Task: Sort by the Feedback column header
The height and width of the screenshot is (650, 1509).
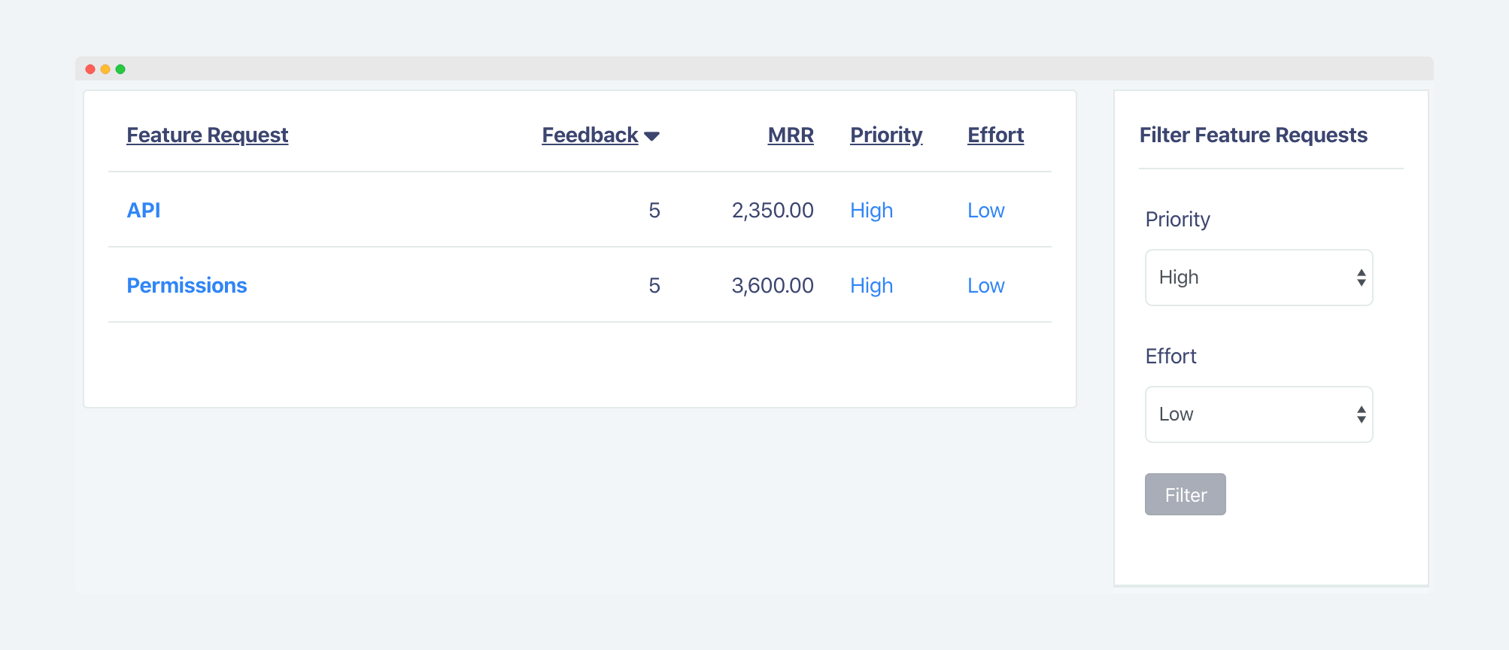Action: coord(590,135)
